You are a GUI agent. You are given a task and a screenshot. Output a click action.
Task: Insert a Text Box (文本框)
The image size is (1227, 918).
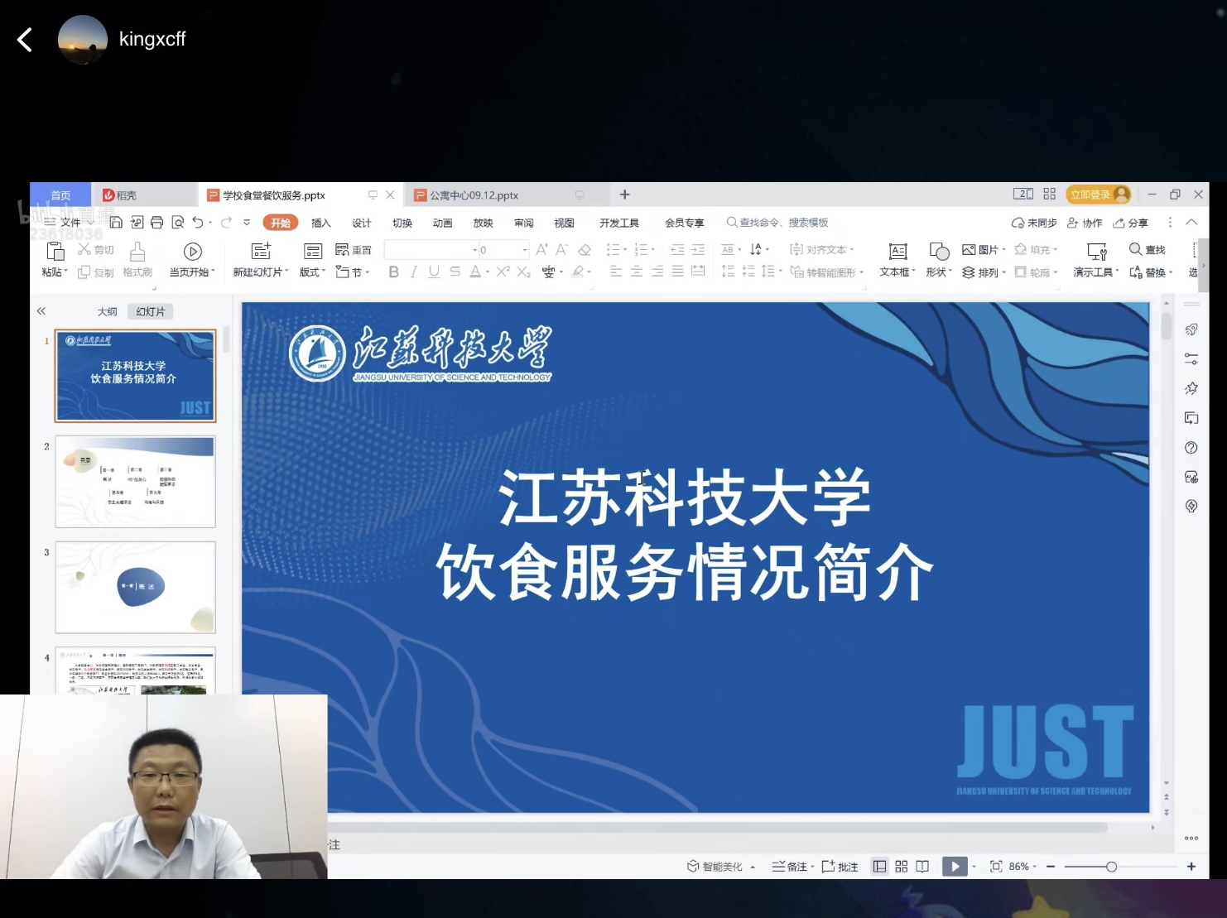[x=897, y=259]
